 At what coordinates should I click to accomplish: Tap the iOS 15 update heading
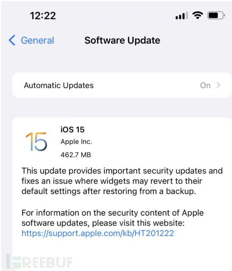click(72, 130)
